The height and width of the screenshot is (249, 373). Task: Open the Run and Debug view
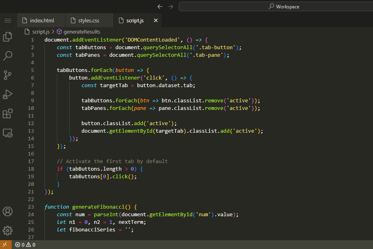pos(8,94)
